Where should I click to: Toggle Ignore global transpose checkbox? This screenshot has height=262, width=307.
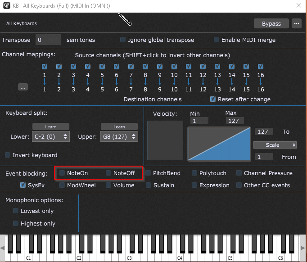[123, 40]
